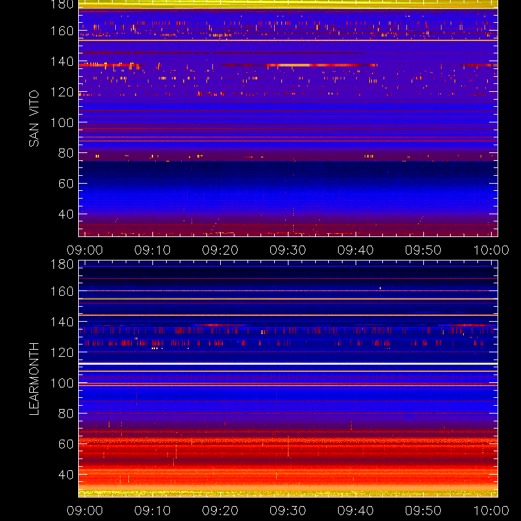Choose 09:10 time label under Learmonth plot
The image size is (521, 521).
[152, 511]
